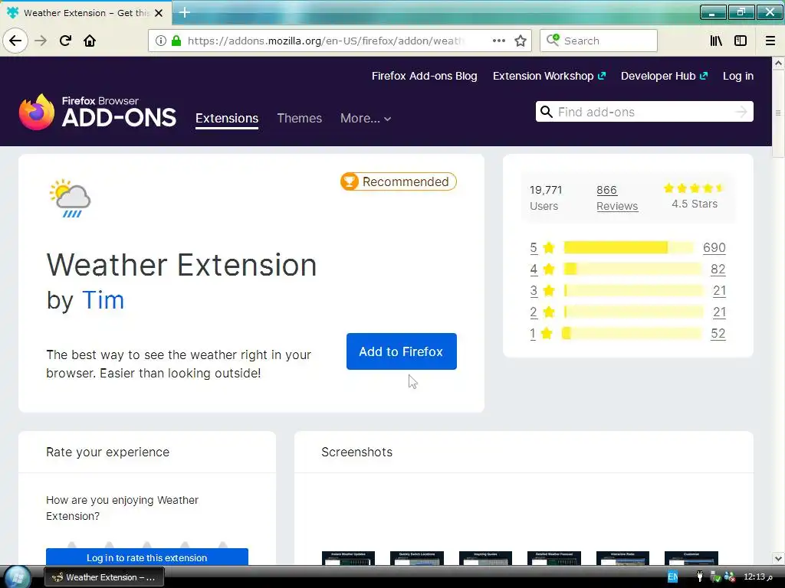785x588 pixels.
Task: Open the 1-star reviews rating bar
Action: tap(632, 334)
